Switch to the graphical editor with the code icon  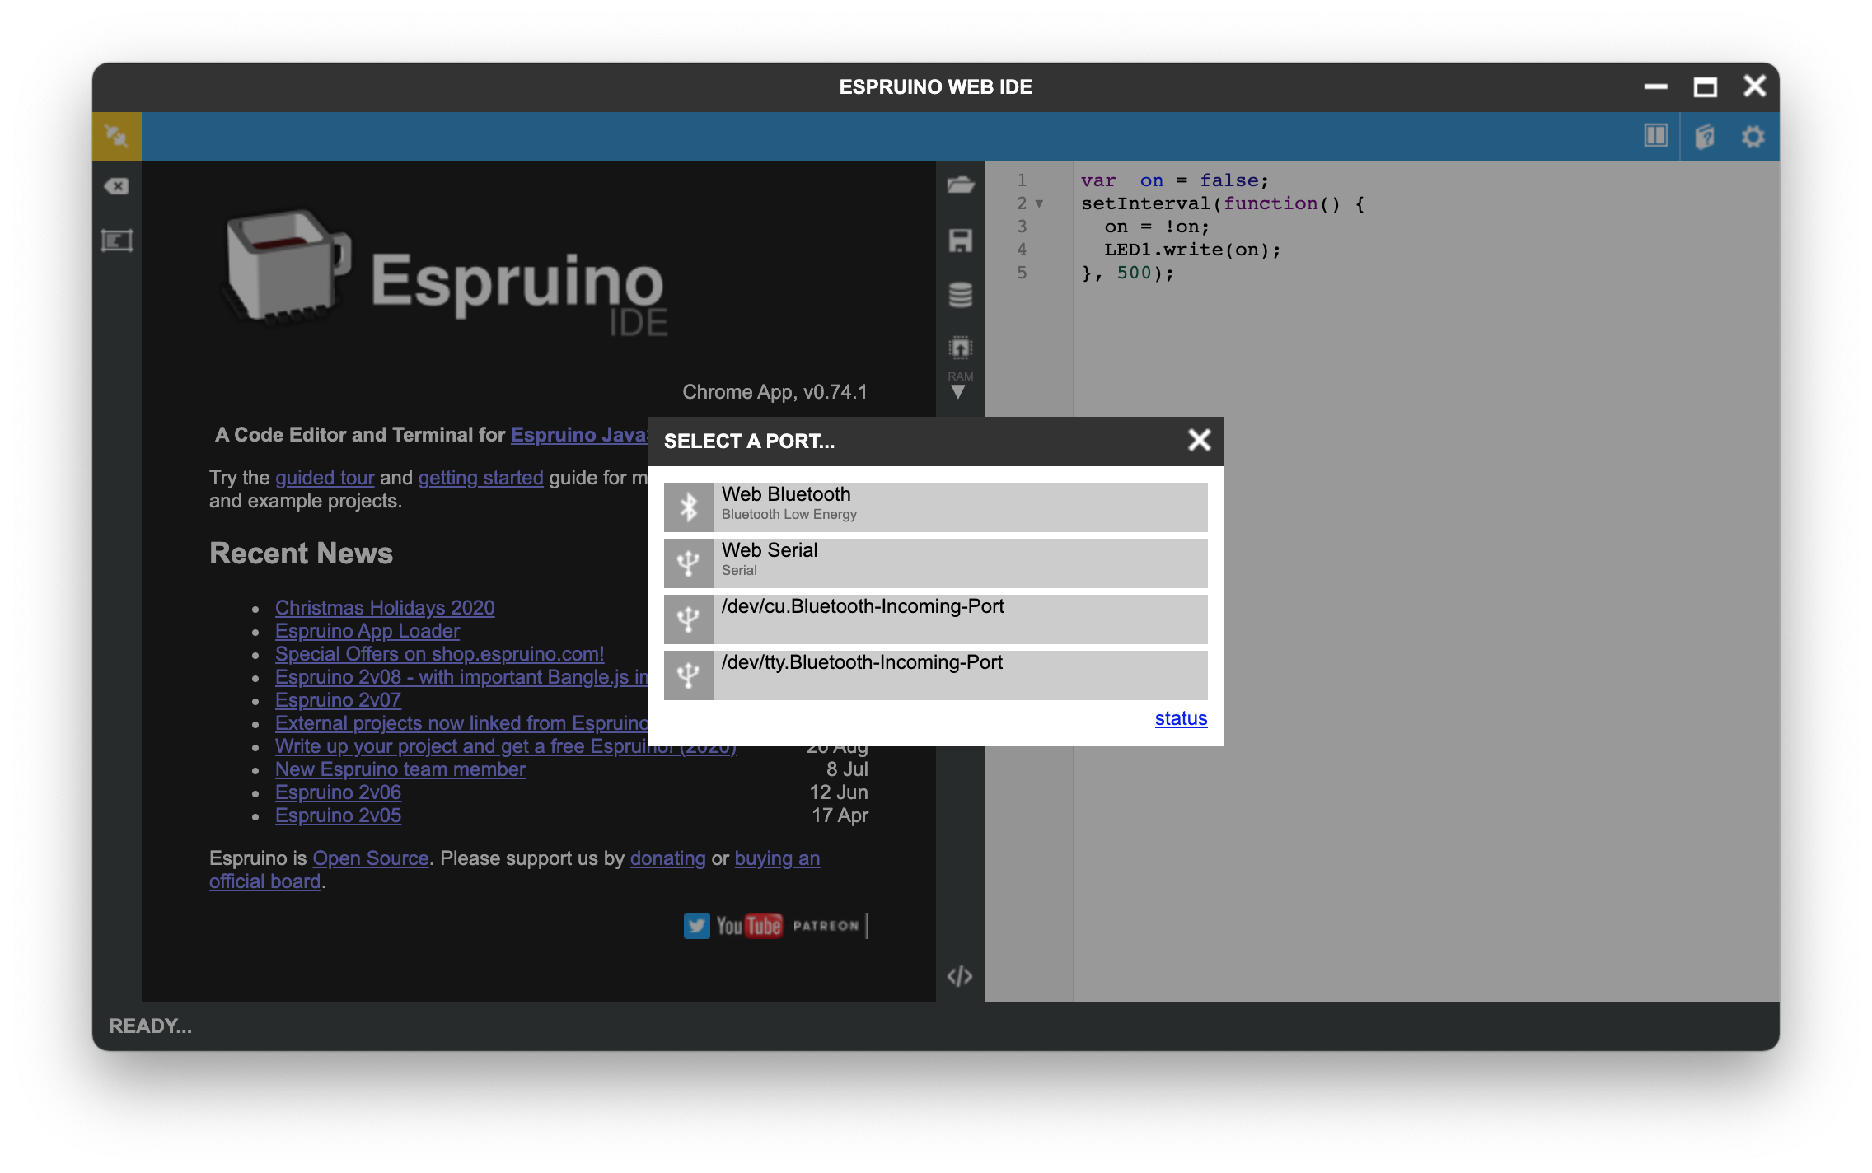click(960, 976)
